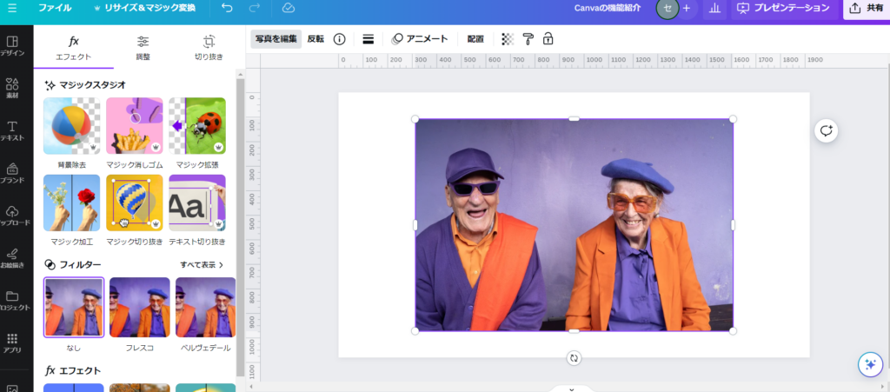This screenshot has height=392, width=890.
Task: Switch to the 切り抜き tab
Action: pyautogui.click(x=209, y=47)
